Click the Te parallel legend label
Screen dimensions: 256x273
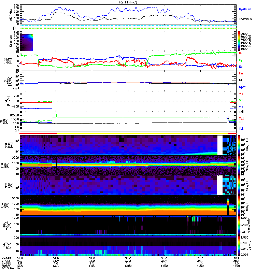click(241, 112)
